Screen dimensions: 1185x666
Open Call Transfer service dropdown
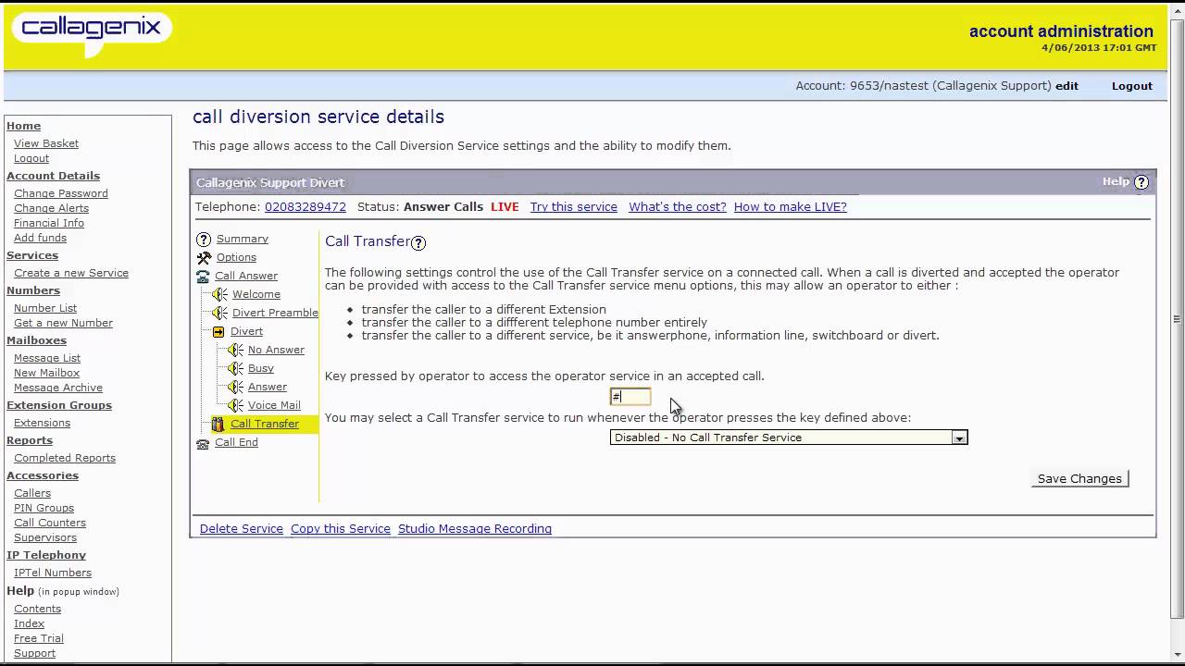coord(789,438)
